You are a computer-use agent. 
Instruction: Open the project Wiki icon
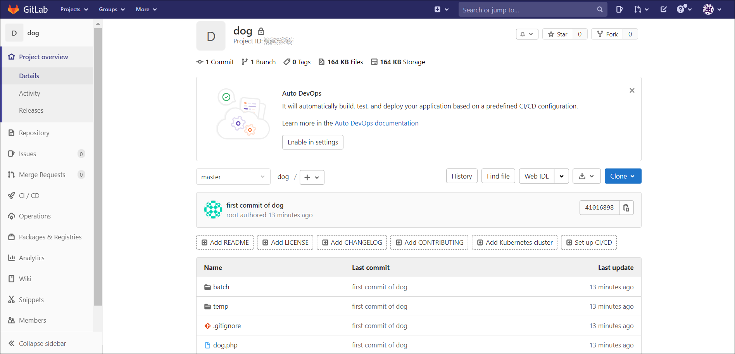pos(12,278)
